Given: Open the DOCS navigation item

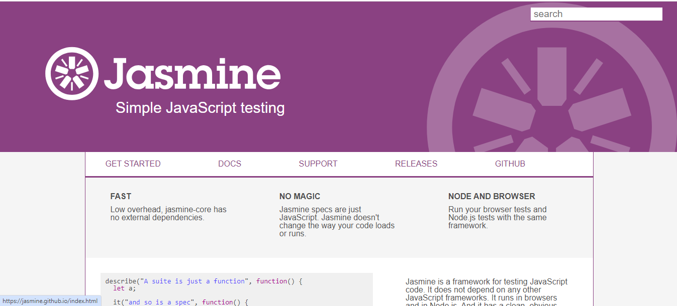Looking at the screenshot, I should [230, 164].
